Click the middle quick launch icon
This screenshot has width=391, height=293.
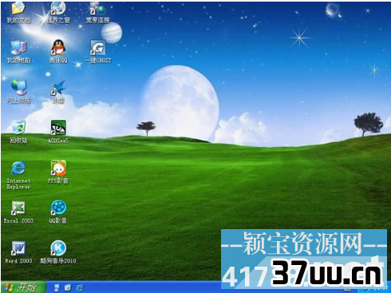pos(68,287)
